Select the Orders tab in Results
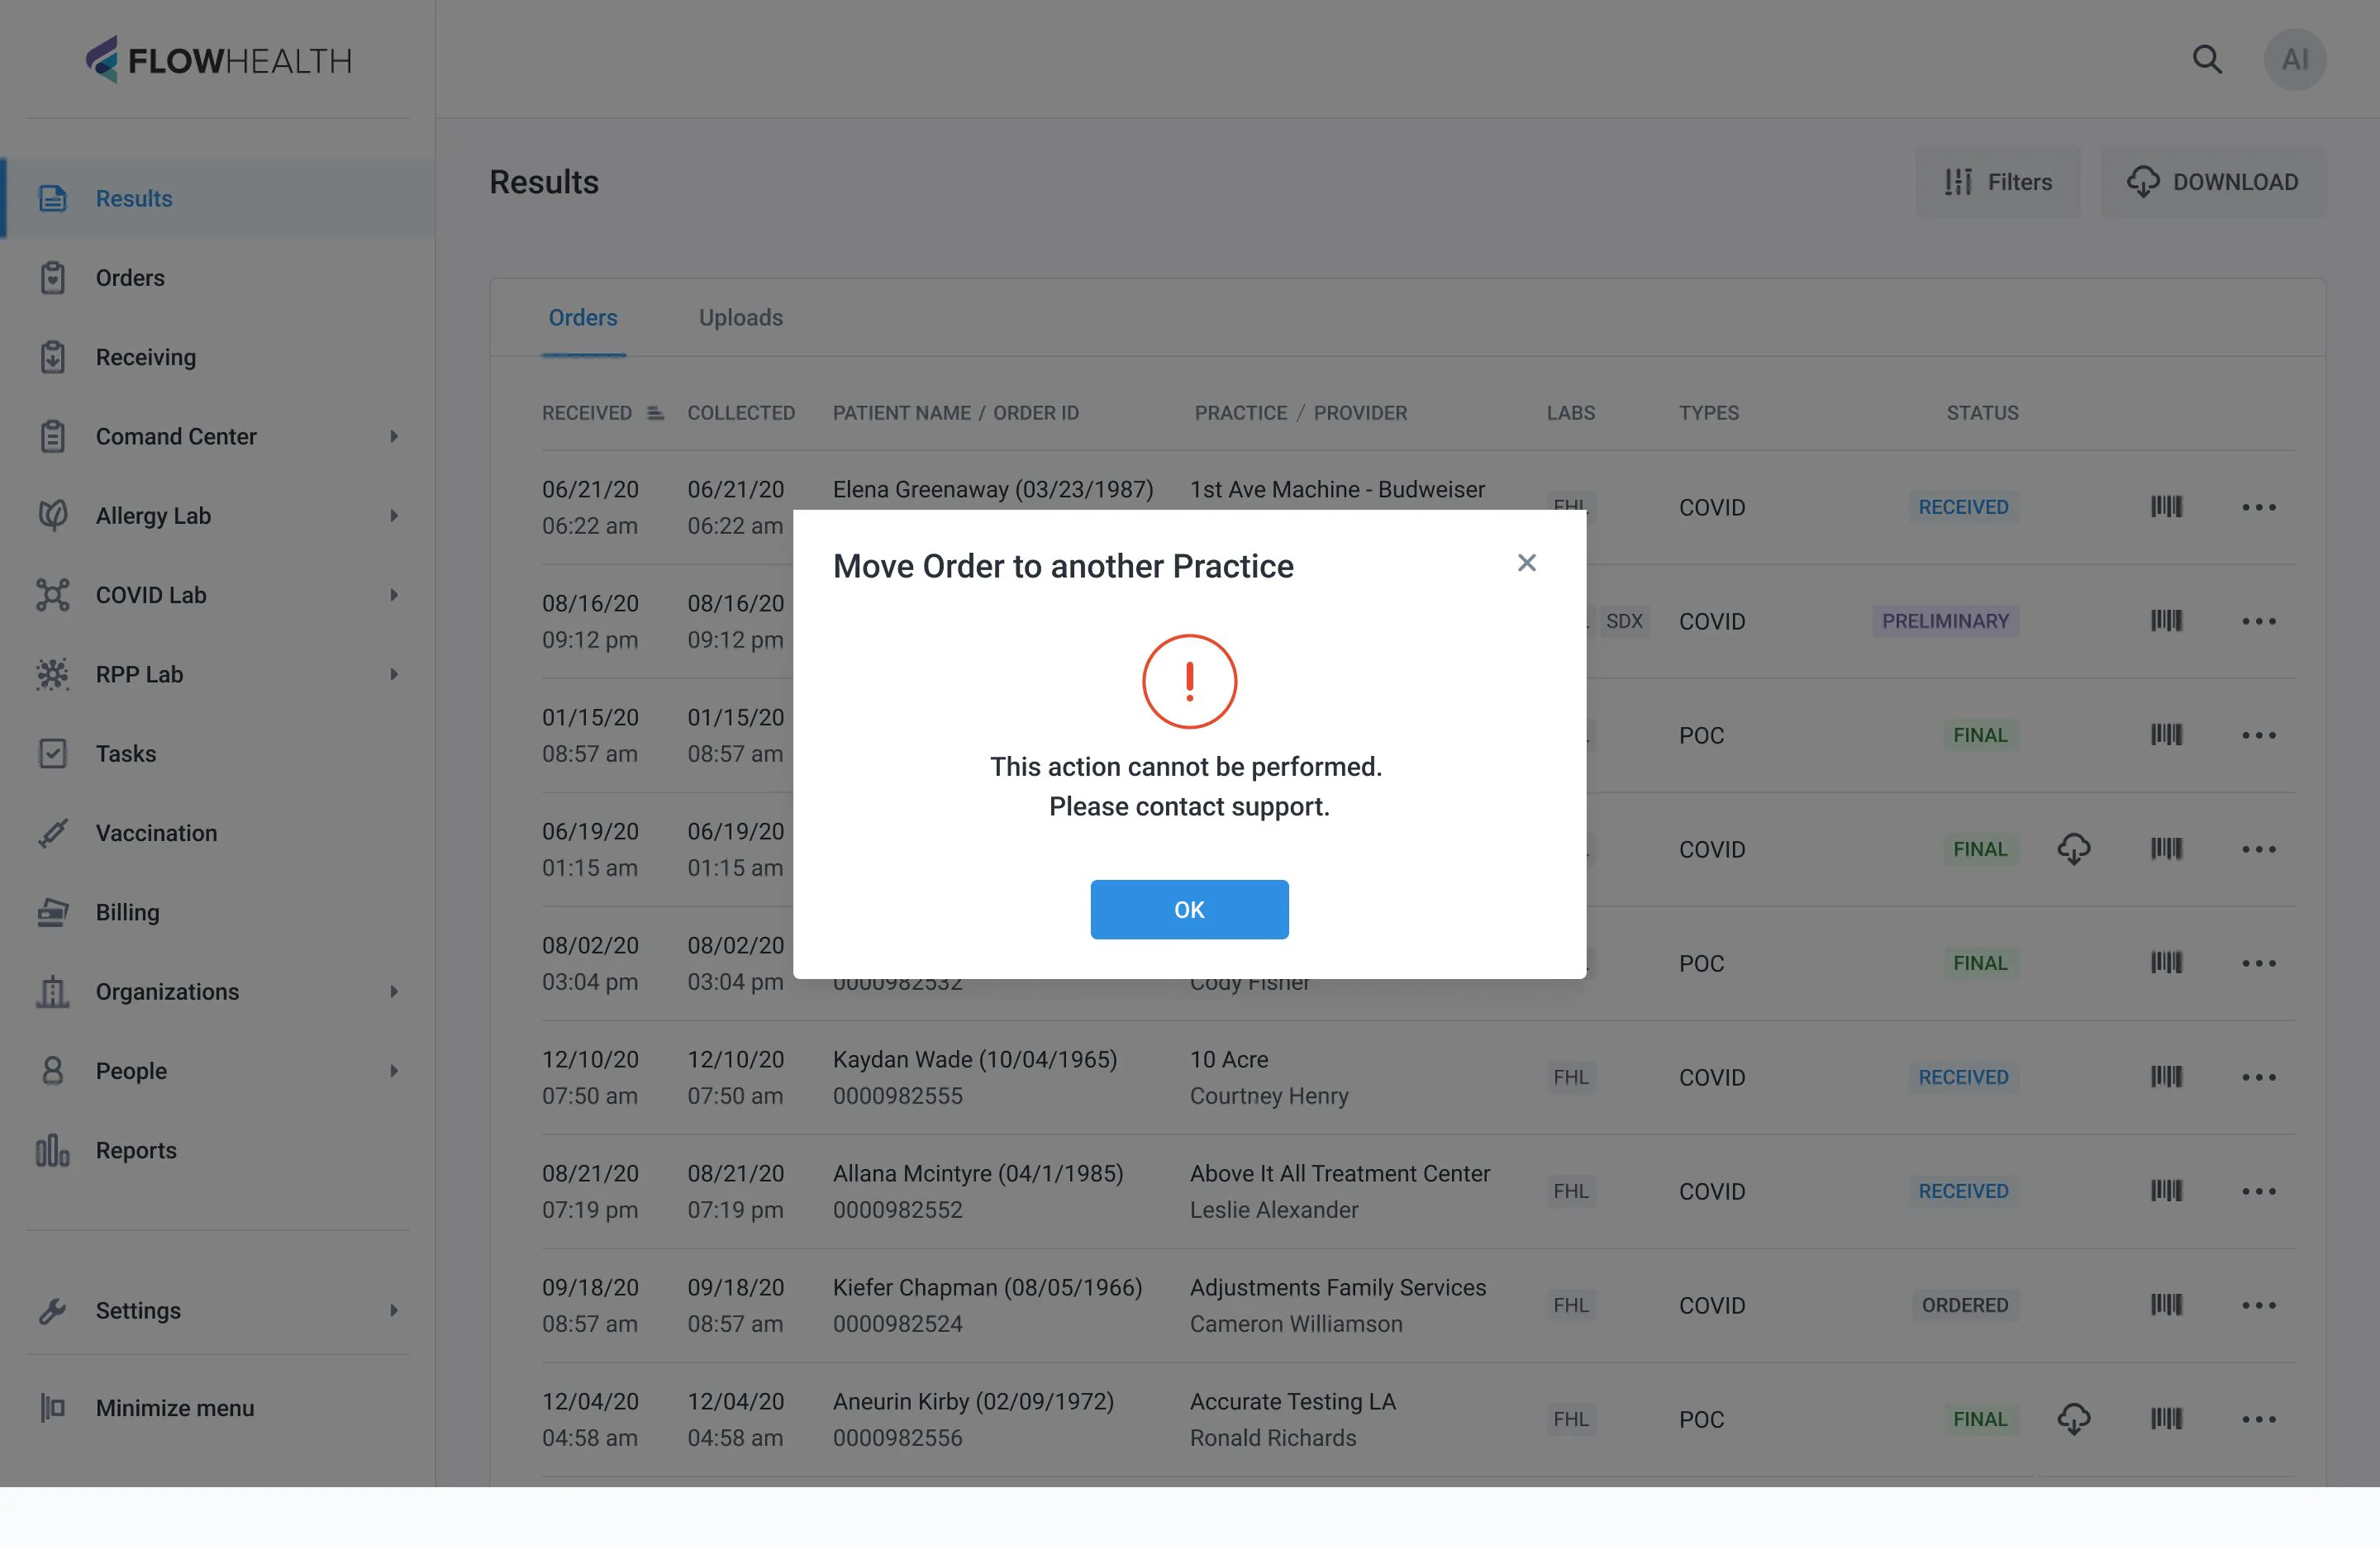Screen dimensions: 2380x1545 tap(583, 317)
